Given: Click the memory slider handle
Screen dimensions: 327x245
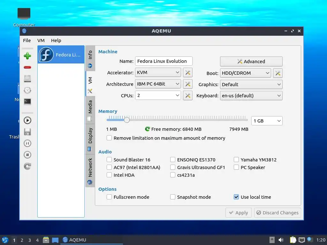Looking at the screenshot, I should [x=126, y=120].
